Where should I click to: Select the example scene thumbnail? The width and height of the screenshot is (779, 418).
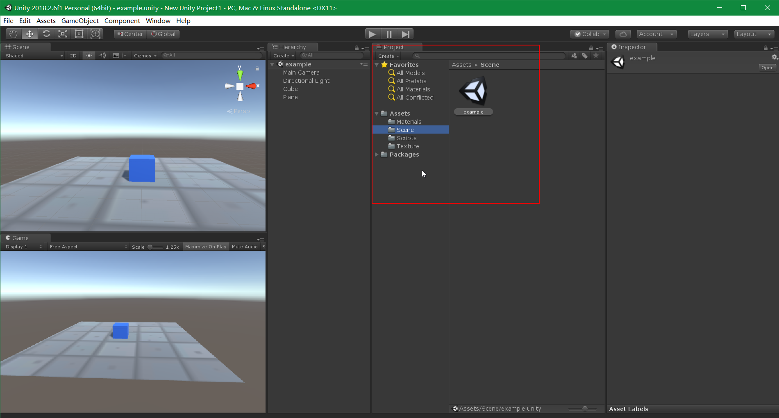click(x=473, y=91)
